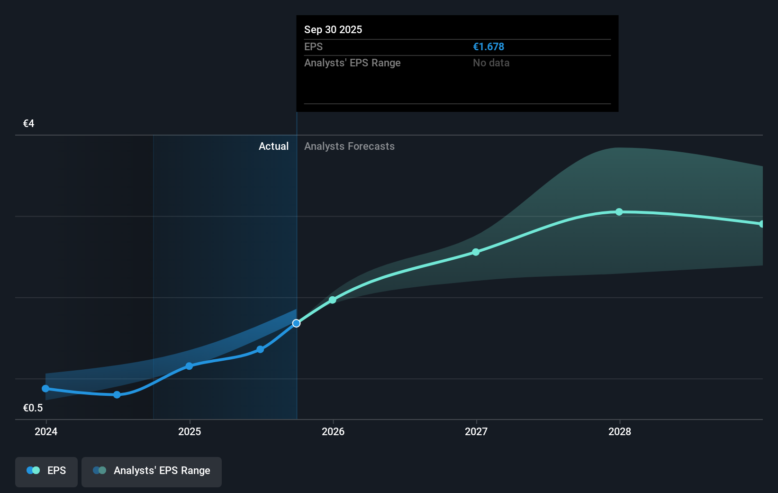
Task: Click the highlighted Sep 30 2025 data point
Action: tap(296, 323)
